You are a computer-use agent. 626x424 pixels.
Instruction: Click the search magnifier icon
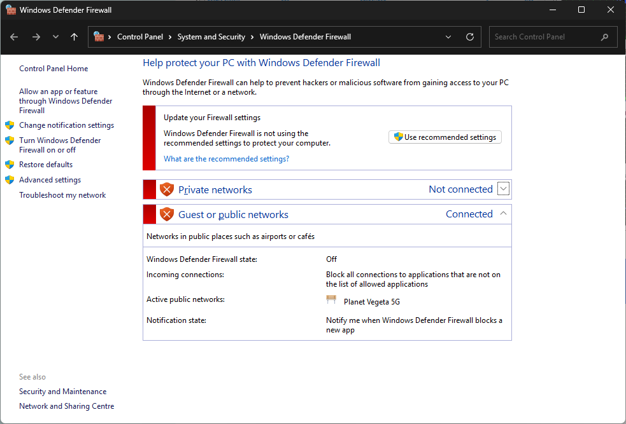(604, 37)
